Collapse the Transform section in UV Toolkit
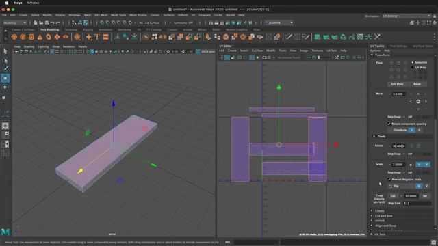This screenshot has width=438, height=246. pos(372,55)
